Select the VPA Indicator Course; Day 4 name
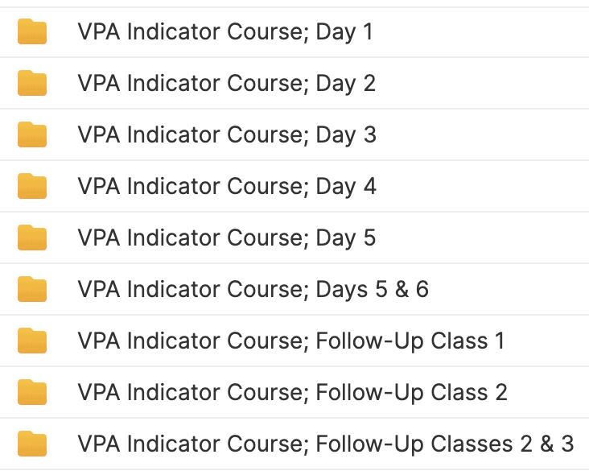 (x=227, y=187)
